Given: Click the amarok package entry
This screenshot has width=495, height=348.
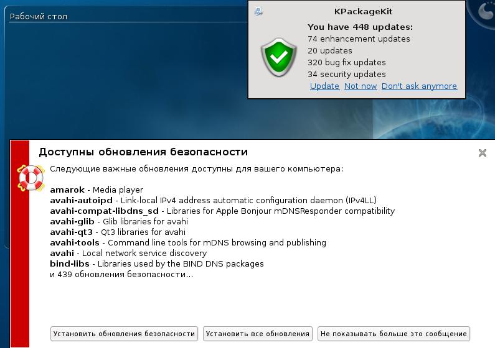Looking at the screenshot, I should click(x=97, y=190).
